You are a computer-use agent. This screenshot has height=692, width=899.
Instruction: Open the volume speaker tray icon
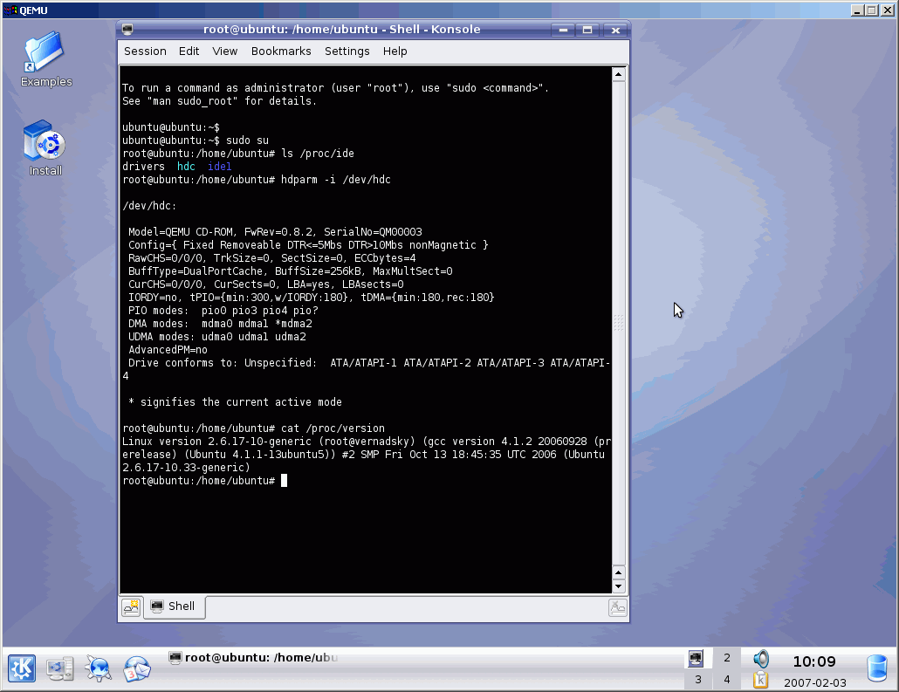[761, 658]
